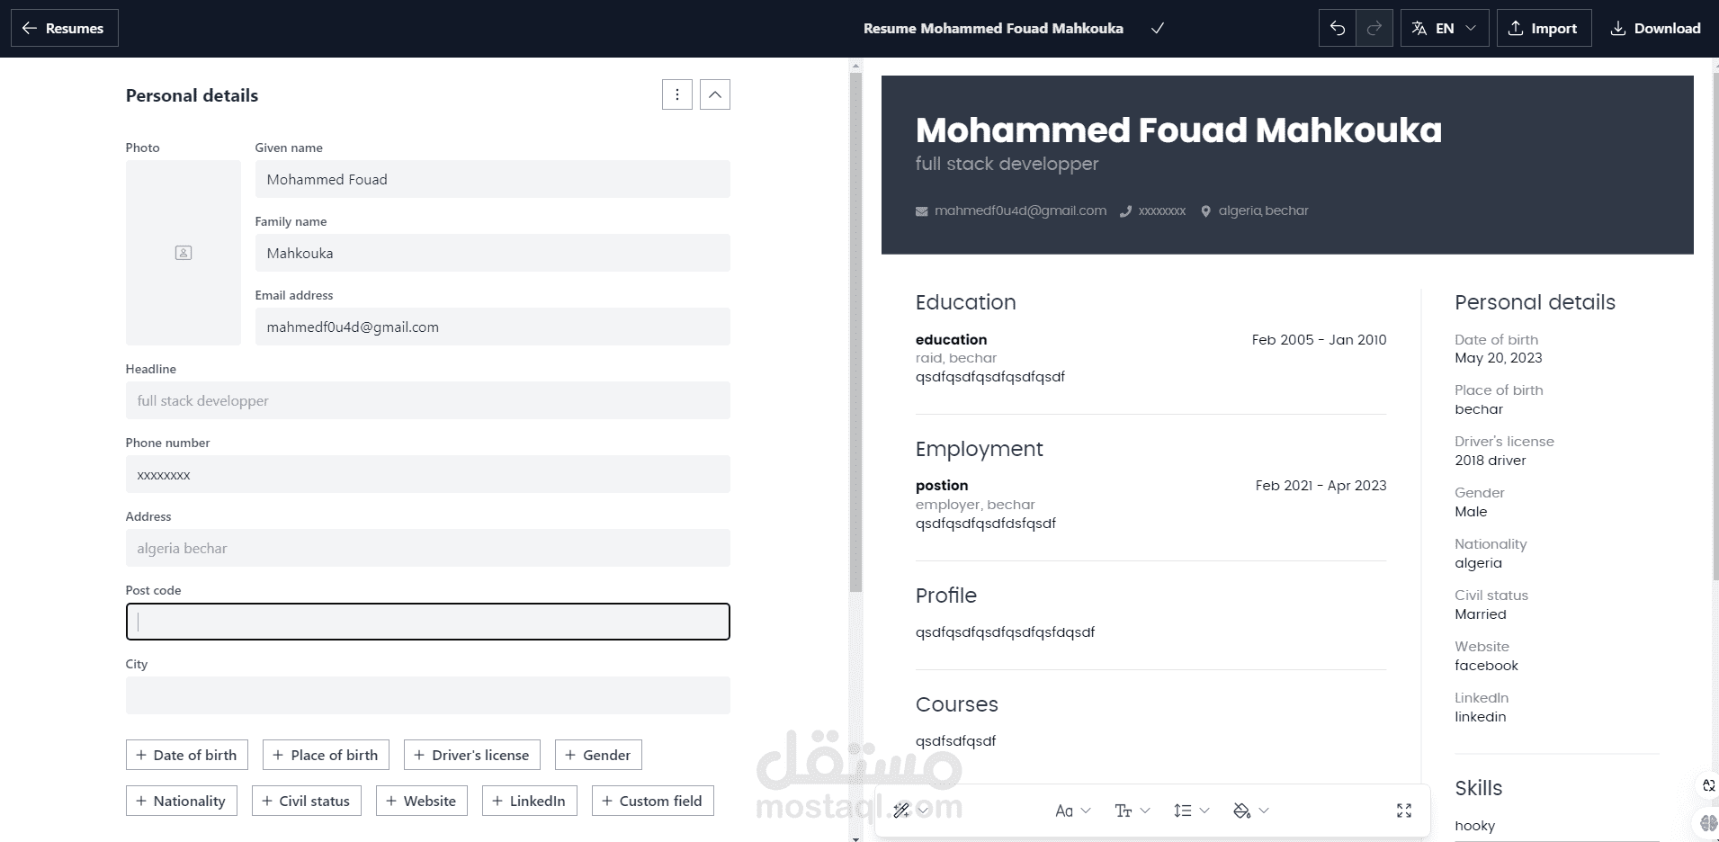Add the Nationality field
Viewport: 1719px width, 842px height.
coord(181,801)
